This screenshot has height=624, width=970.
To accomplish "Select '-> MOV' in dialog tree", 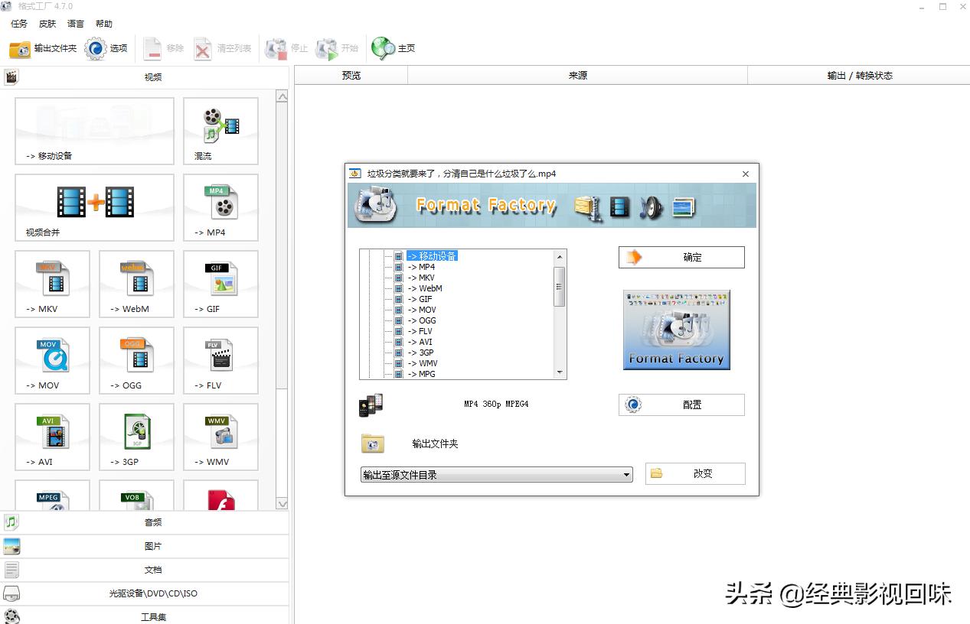I will click(421, 310).
